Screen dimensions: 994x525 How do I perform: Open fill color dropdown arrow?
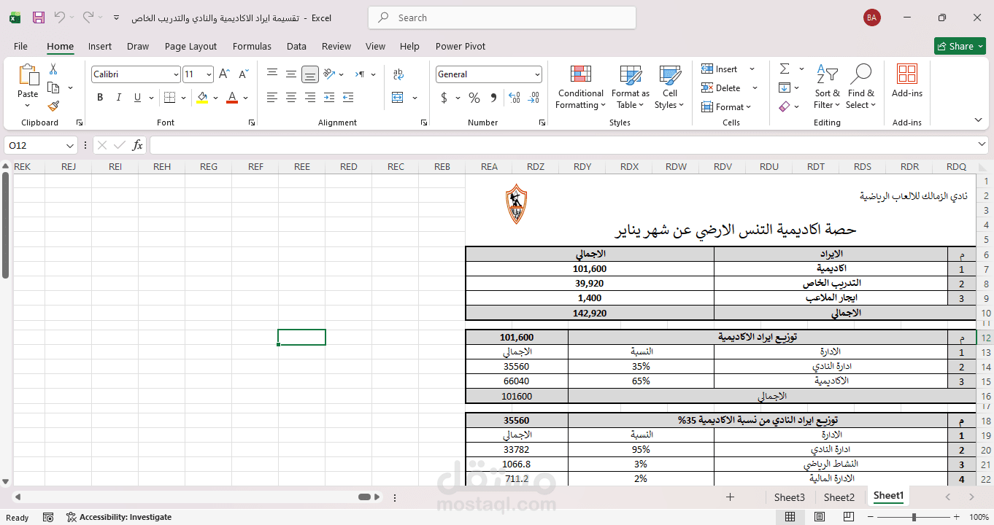tap(215, 98)
